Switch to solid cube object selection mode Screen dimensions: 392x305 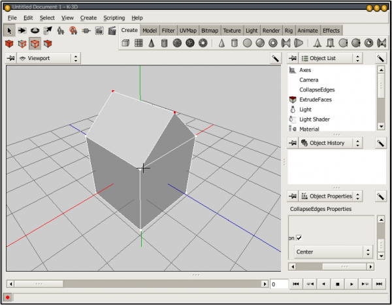coord(10,44)
